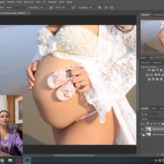Switch to the Histograma panel tab
The height and width of the screenshot is (164, 164).
(x=158, y=15)
